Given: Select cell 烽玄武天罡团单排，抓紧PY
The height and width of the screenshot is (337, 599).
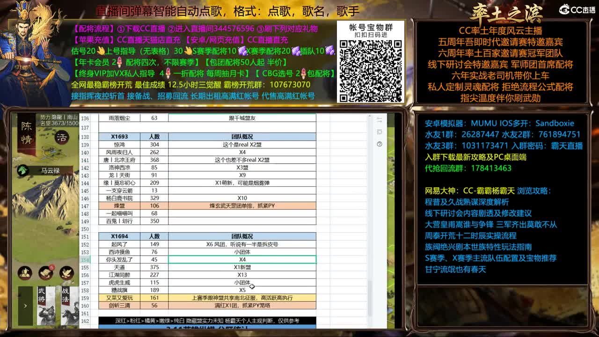Looking at the screenshot, I should coord(242,206).
